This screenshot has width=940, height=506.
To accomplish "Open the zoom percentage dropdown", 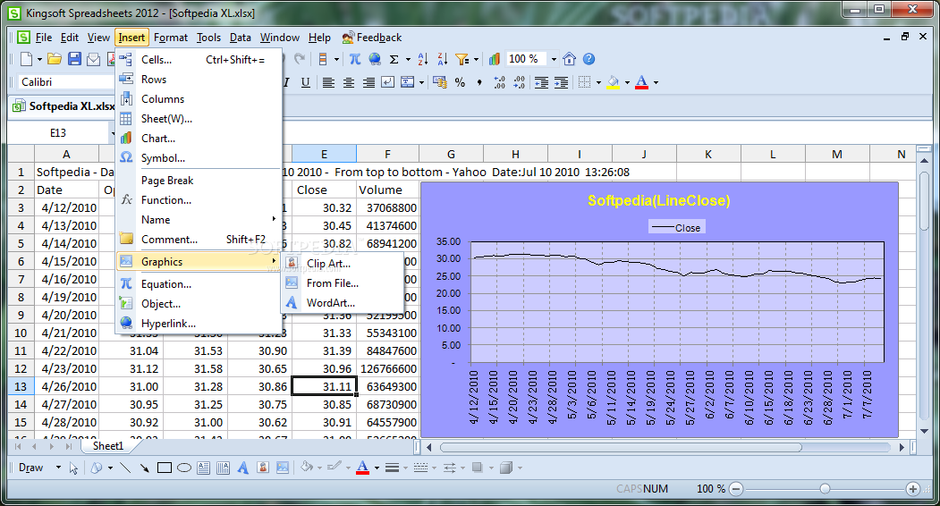I will click(554, 59).
